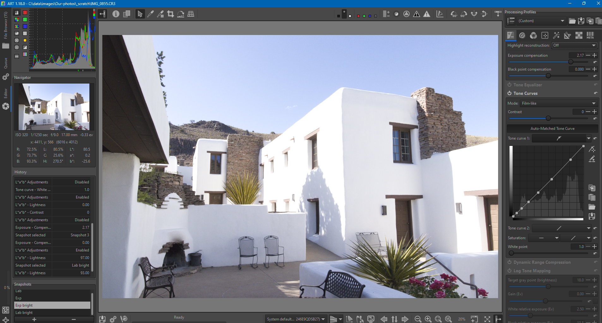Open the monitor profile System default dropdown

[296, 319]
